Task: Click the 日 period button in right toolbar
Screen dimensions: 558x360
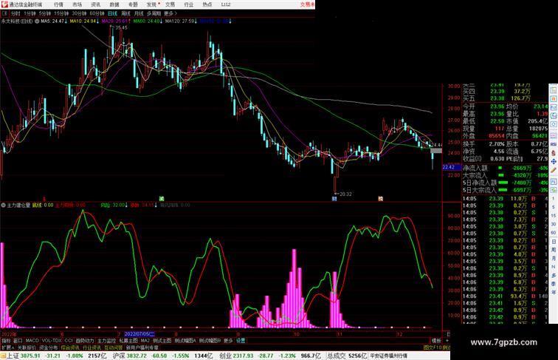Action: click(554, 242)
